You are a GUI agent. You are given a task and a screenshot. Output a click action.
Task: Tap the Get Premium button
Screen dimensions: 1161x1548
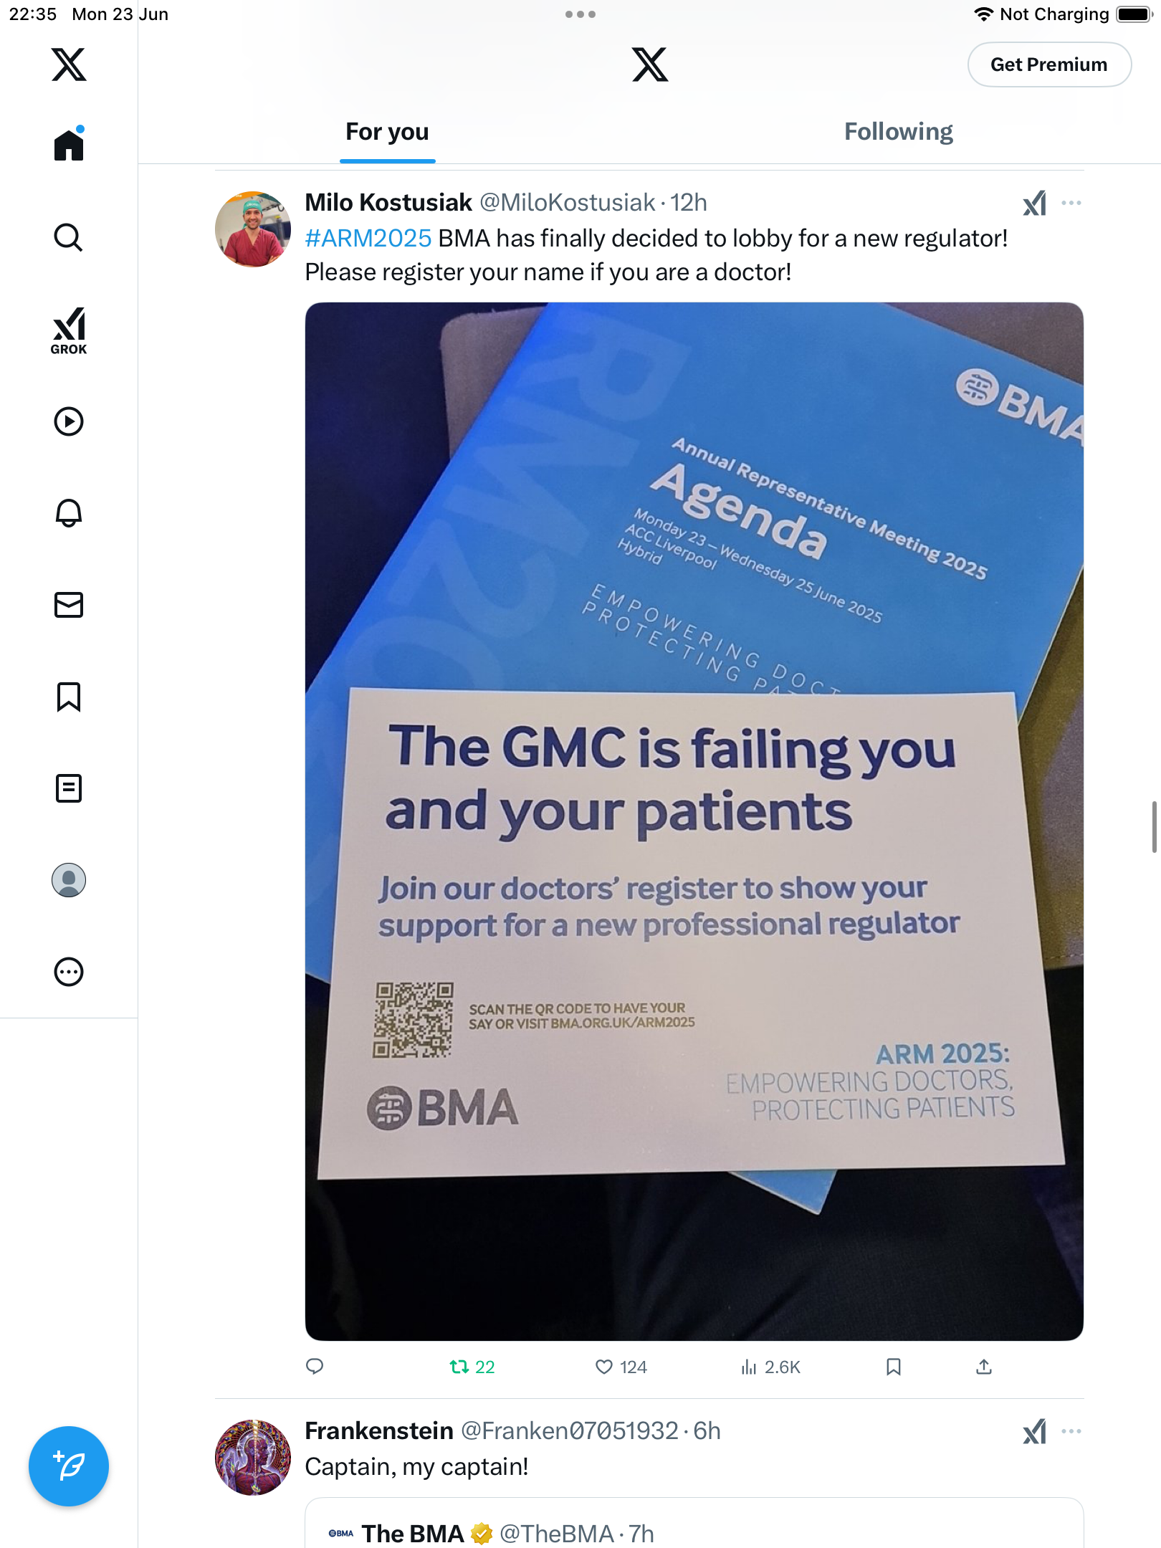(x=1049, y=64)
